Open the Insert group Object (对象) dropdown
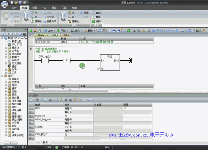Screen dimensions: 208x150 26,17
